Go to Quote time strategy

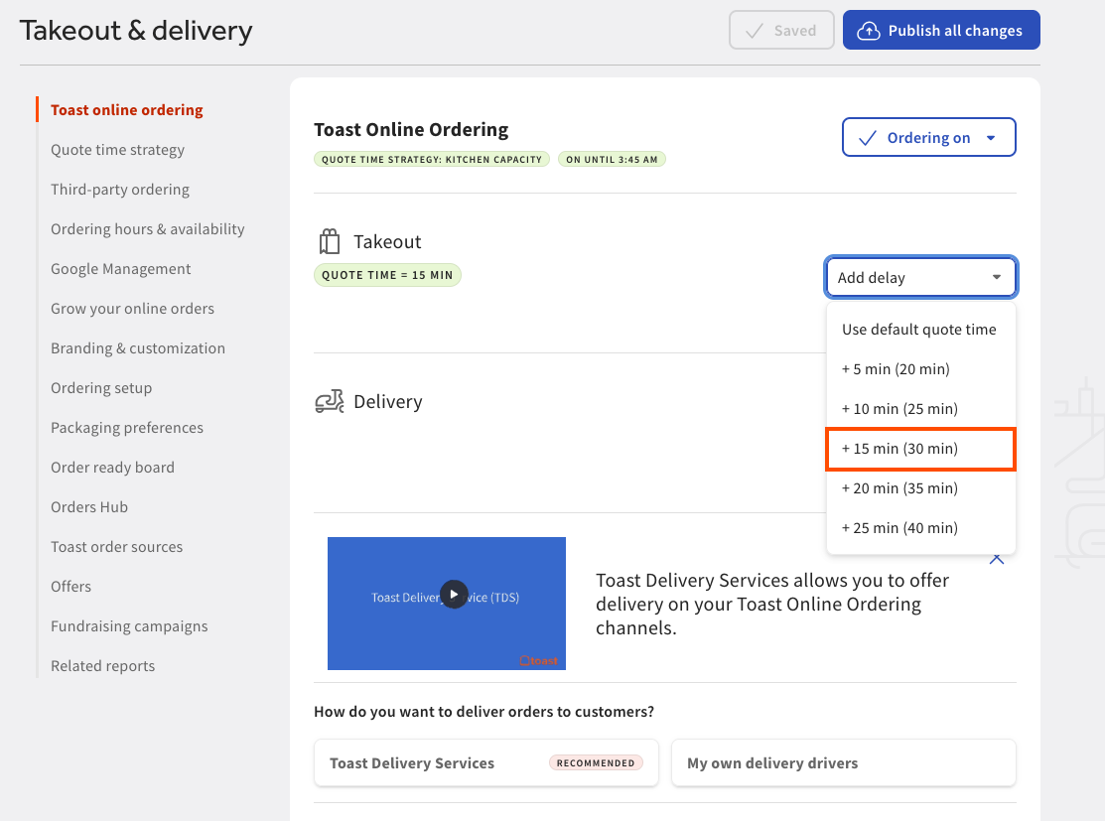click(x=118, y=149)
